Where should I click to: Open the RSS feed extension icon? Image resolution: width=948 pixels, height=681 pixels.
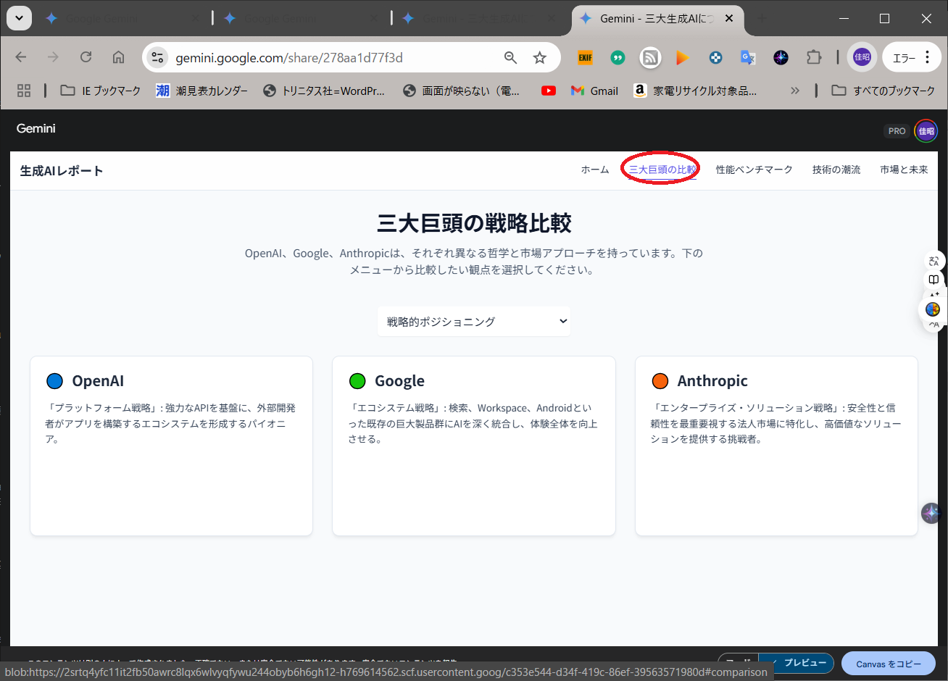[650, 57]
